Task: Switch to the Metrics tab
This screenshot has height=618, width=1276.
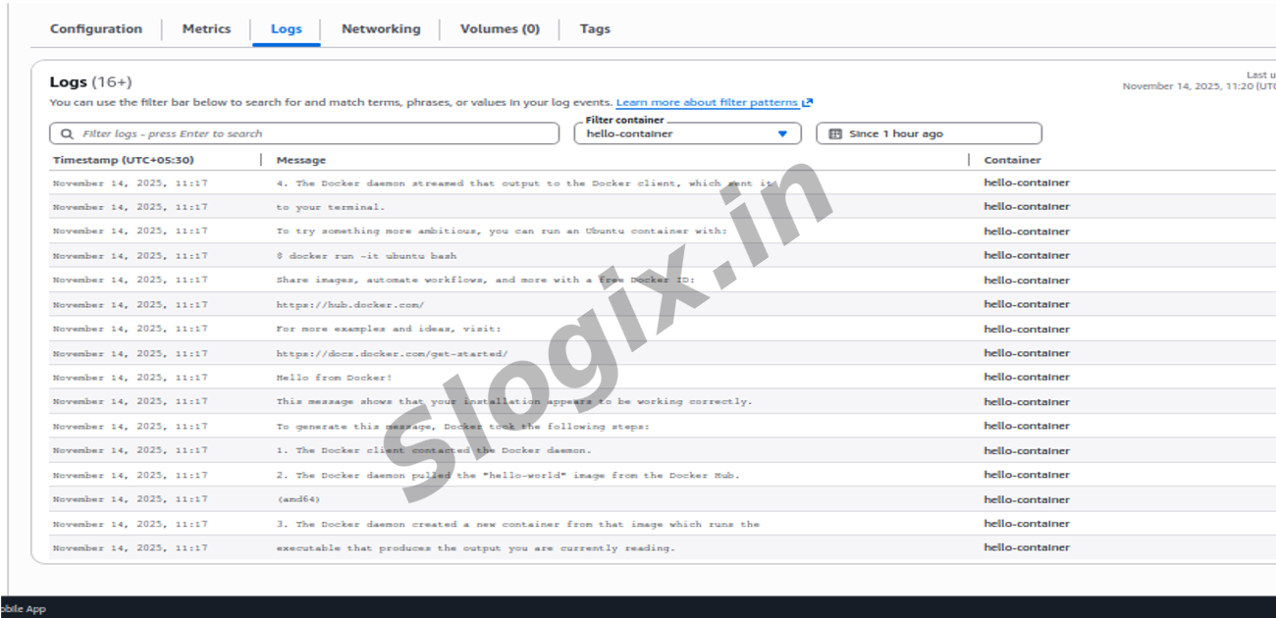Action: [x=206, y=29]
